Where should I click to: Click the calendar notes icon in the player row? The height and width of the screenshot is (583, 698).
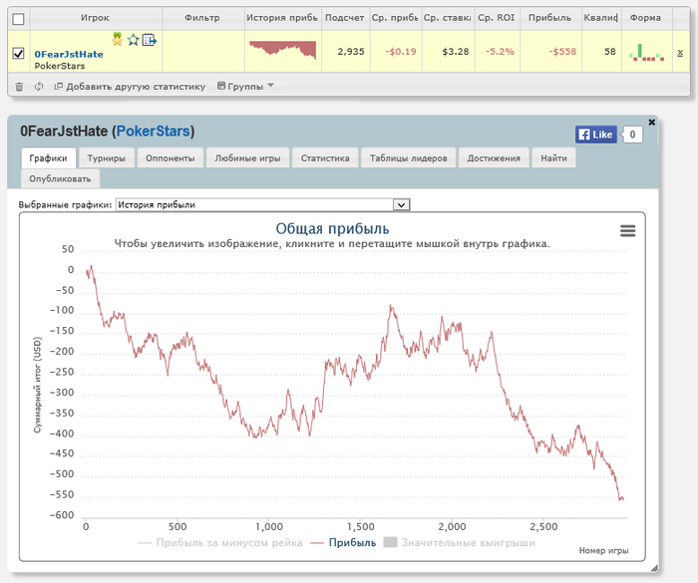coord(150,40)
